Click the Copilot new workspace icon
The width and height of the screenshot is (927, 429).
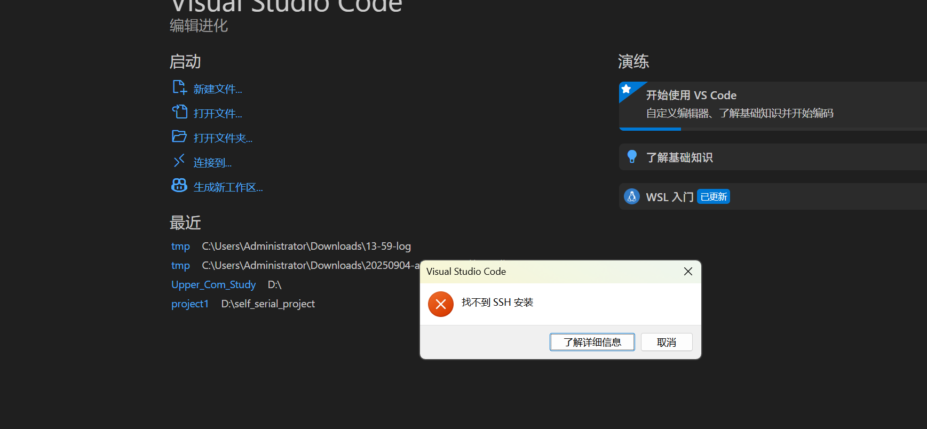pyautogui.click(x=179, y=185)
